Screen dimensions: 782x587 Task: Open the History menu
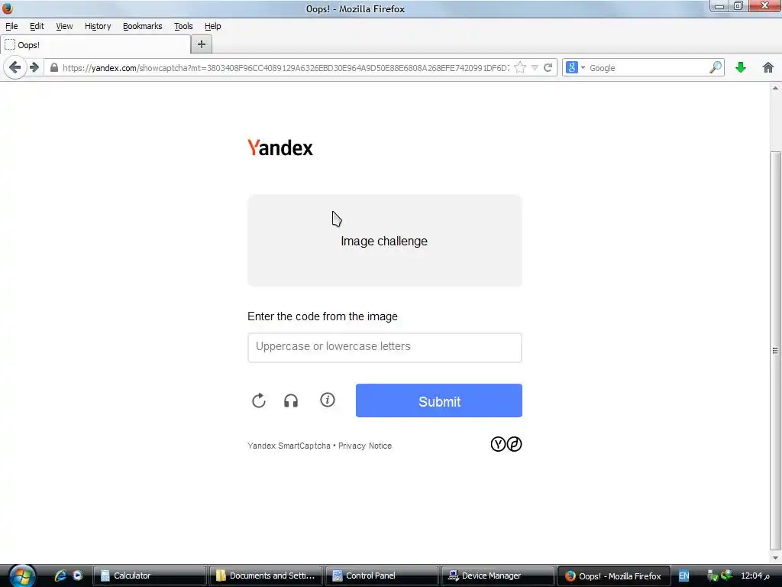click(x=98, y=26)
